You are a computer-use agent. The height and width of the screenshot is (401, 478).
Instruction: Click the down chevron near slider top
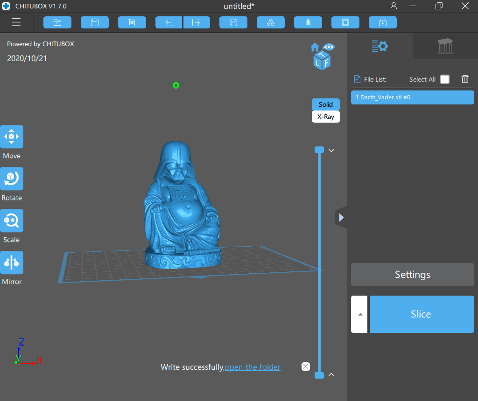(x=331, y=151)
